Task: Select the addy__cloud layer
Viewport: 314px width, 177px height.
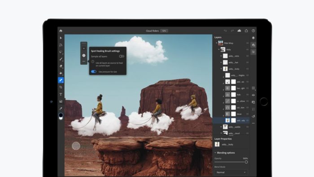Action: point(231,133)
